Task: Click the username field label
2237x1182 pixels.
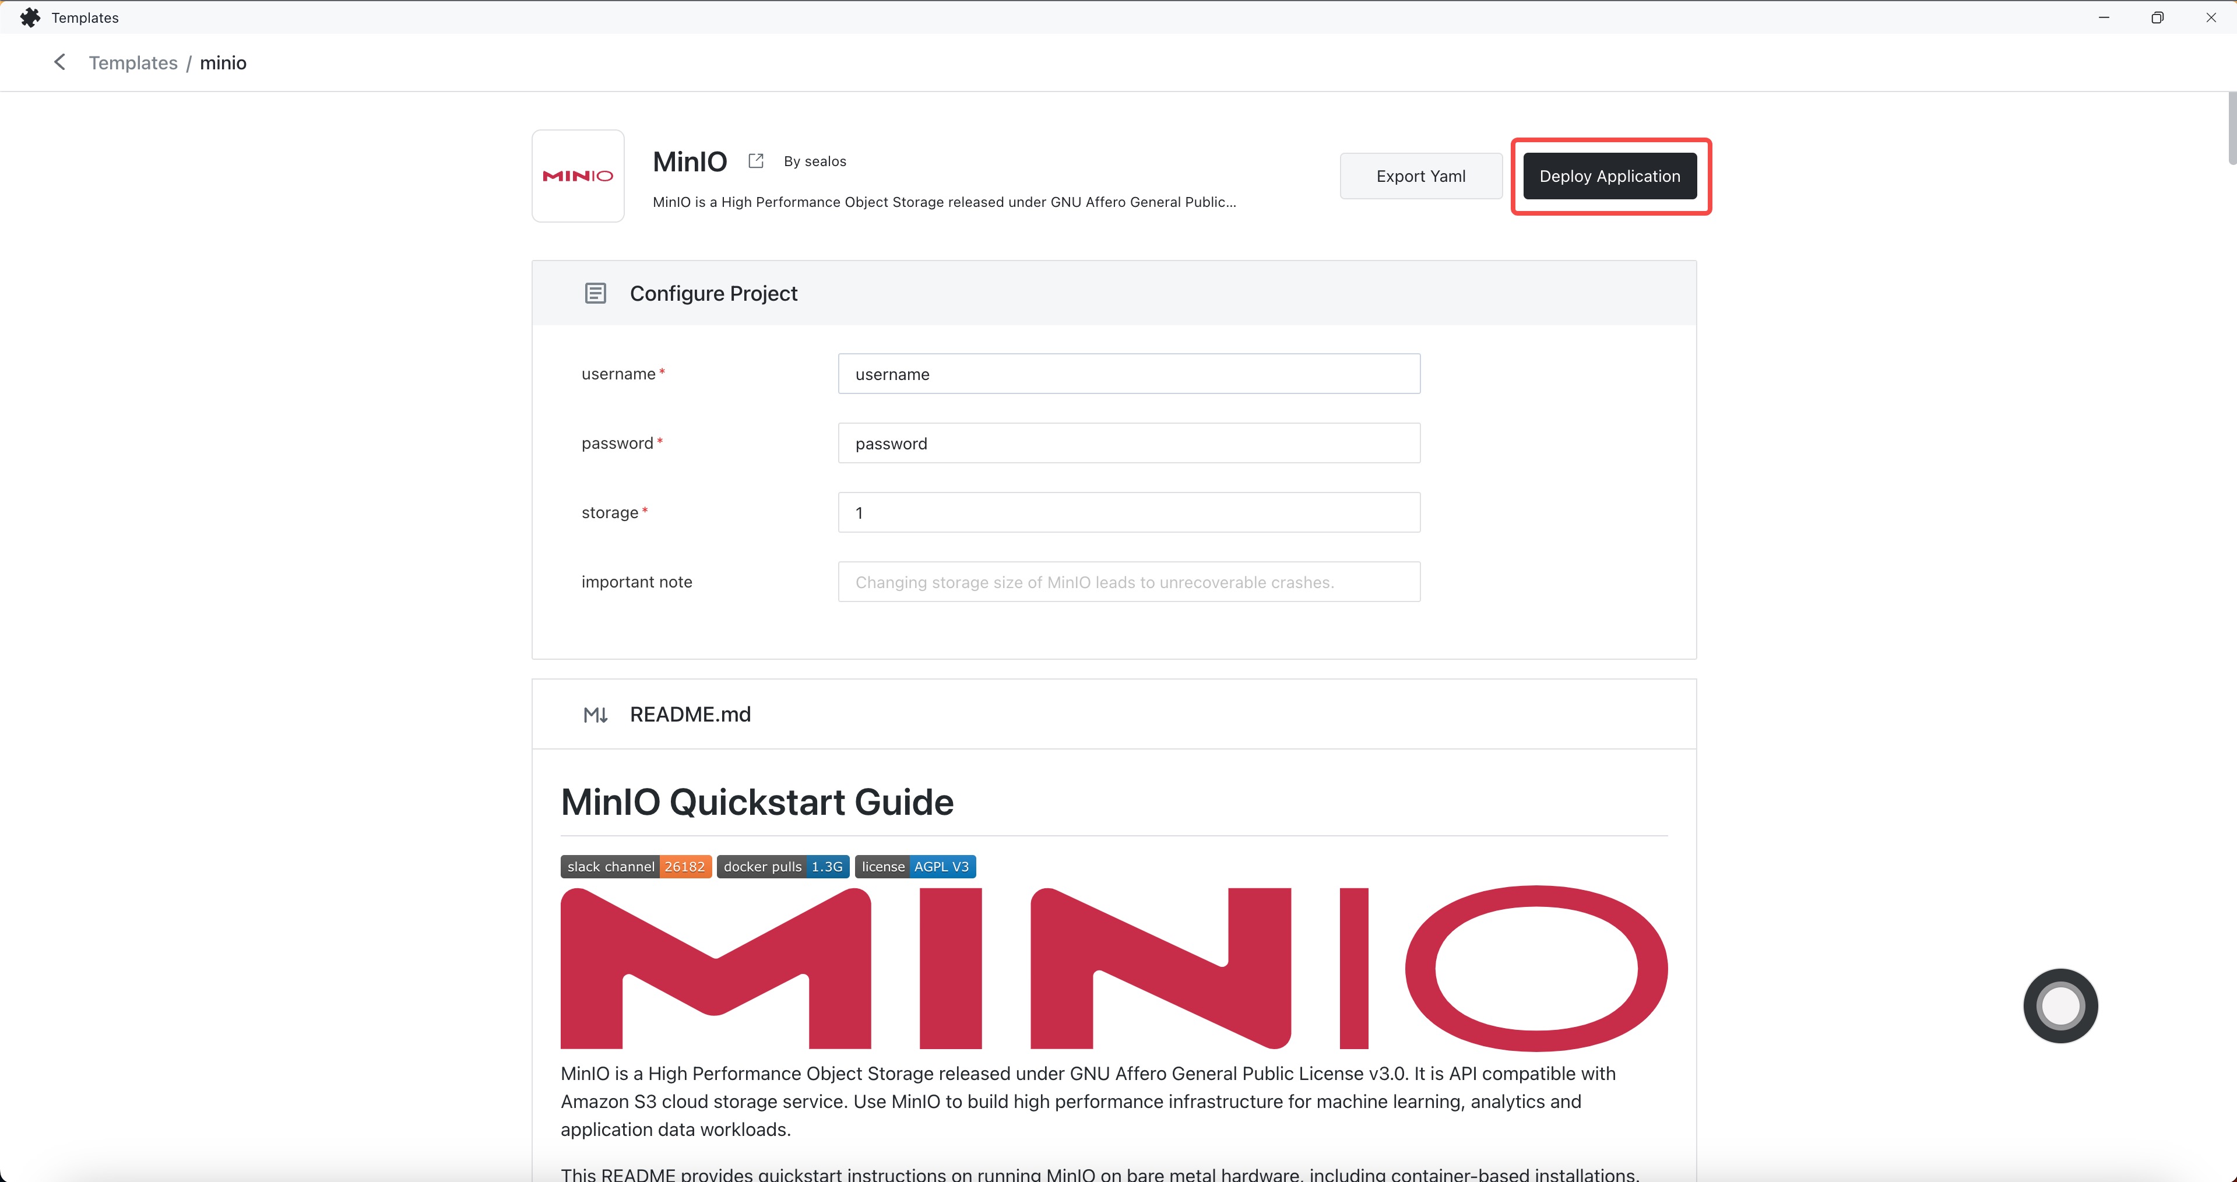Action: pos(618,374)
